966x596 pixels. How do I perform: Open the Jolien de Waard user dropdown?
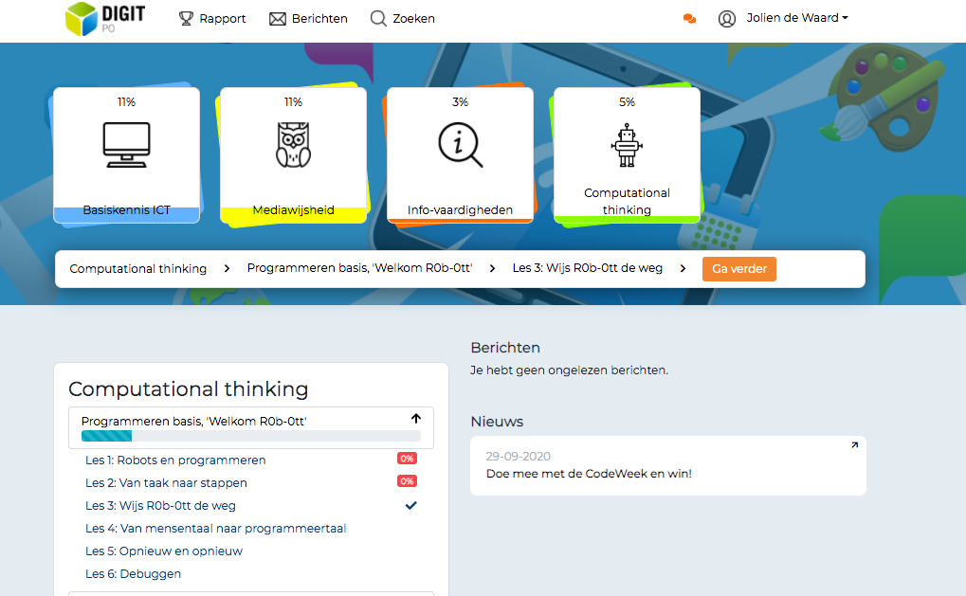pyautogui.click(x=796, y=18)
